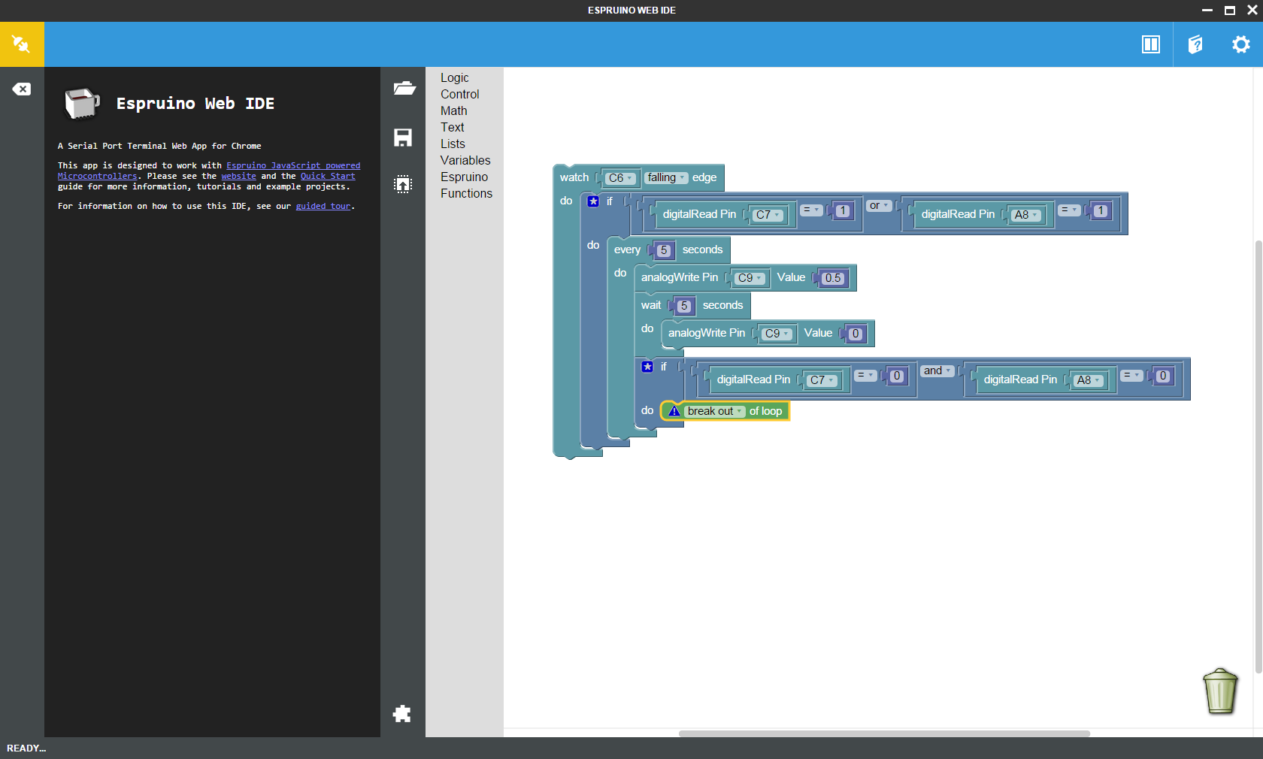Screen dimensions: 1263x759
Task: Edit the analogWrite Value 0 field
Action: pos(856,334)
